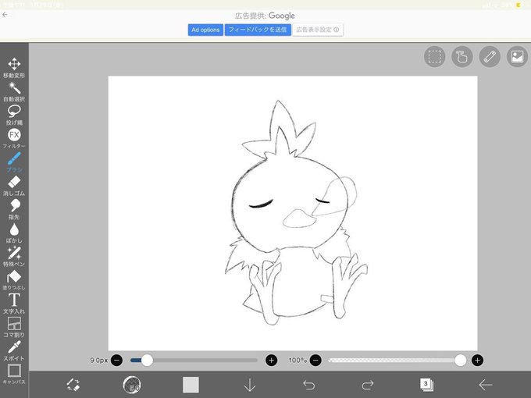Tap the back arrow in bottom toolbar
Viewport: 531px width, 398px height.
[x=485, y=385]
